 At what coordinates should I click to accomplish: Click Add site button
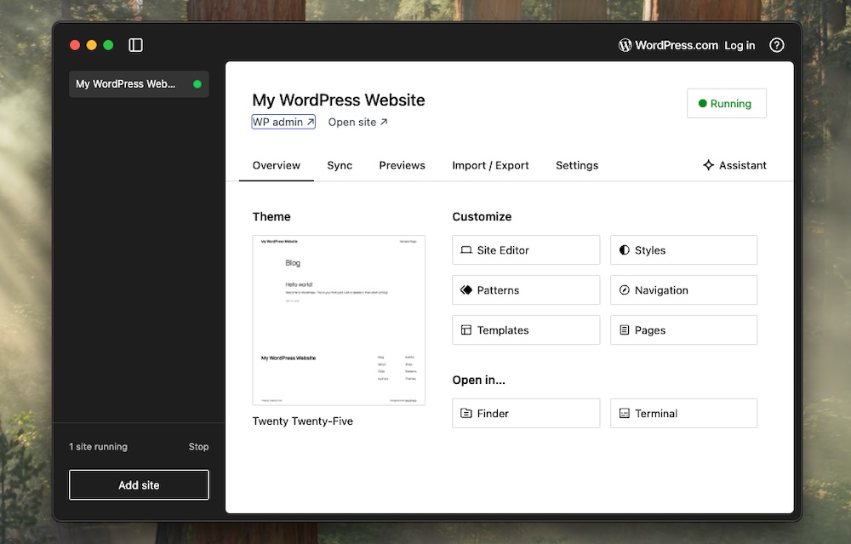(138, 484)
